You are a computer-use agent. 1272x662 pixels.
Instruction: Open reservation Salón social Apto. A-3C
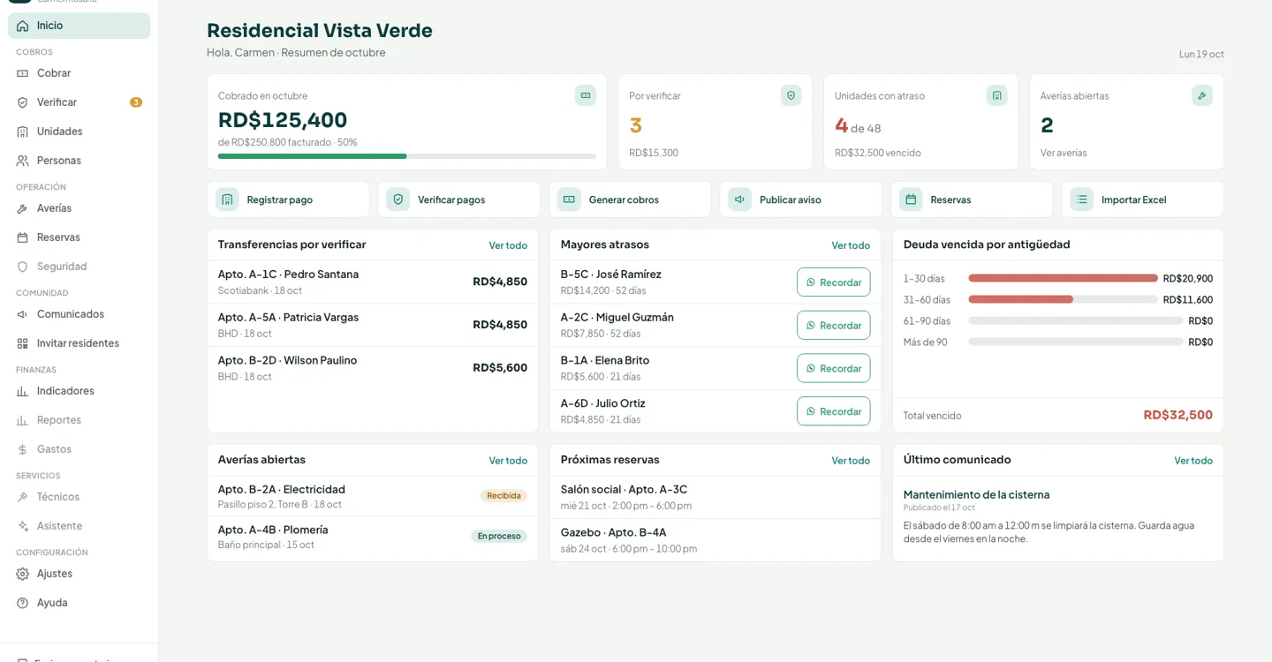(715, 497)
